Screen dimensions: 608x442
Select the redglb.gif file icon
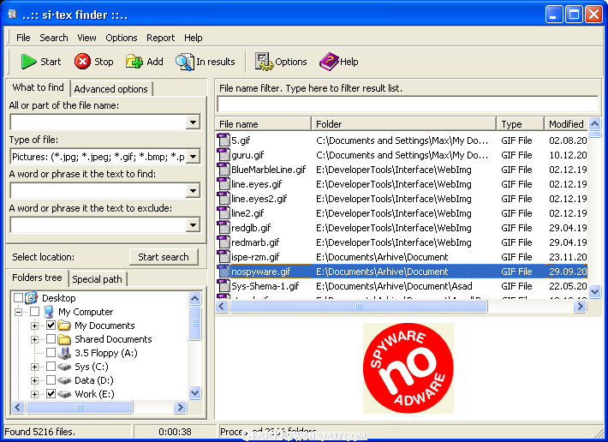224,228
